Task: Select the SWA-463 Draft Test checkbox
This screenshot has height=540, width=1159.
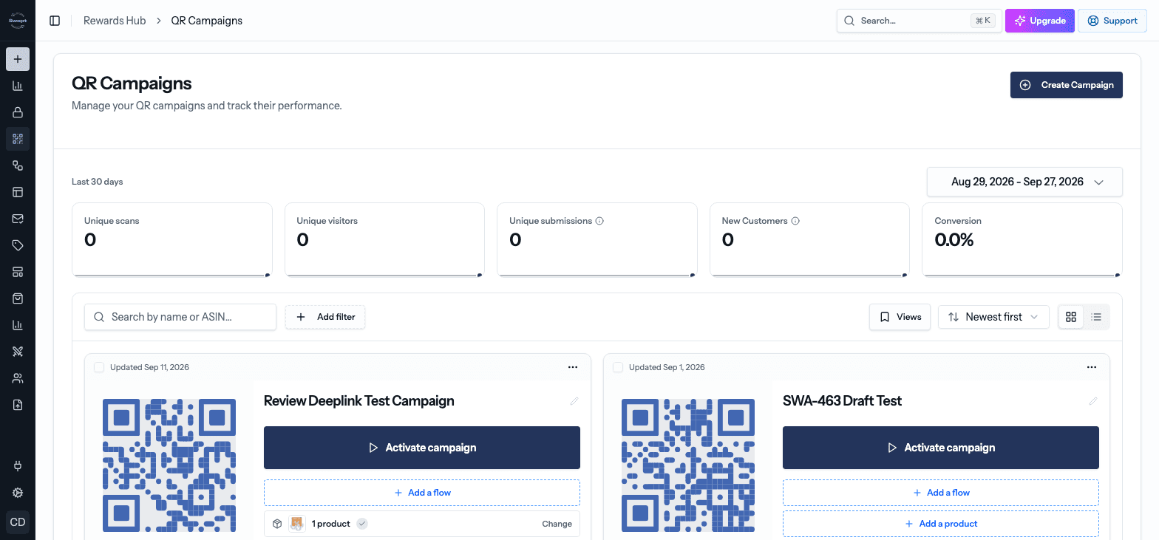Action: click(x=618, y=367)
